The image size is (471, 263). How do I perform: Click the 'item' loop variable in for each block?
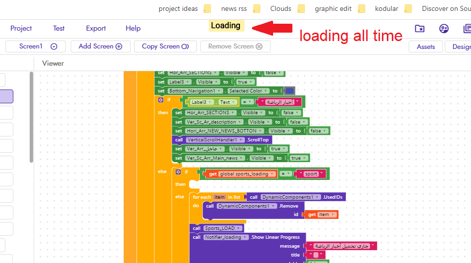click(219, 197)
